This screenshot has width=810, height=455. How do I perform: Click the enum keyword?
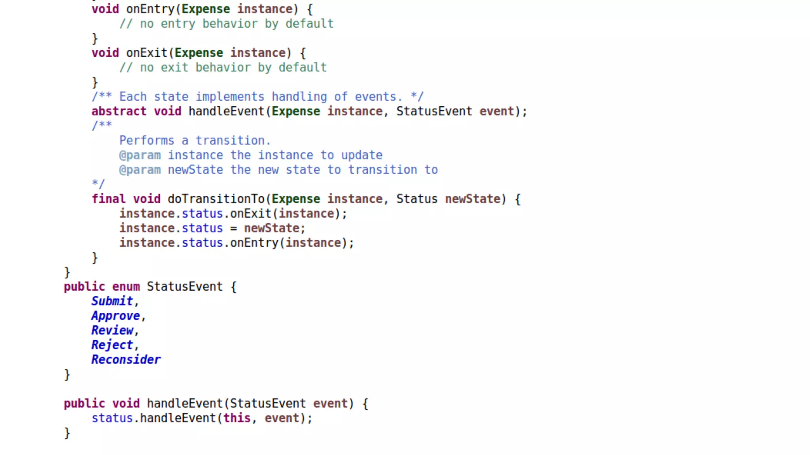coord(126,286)
